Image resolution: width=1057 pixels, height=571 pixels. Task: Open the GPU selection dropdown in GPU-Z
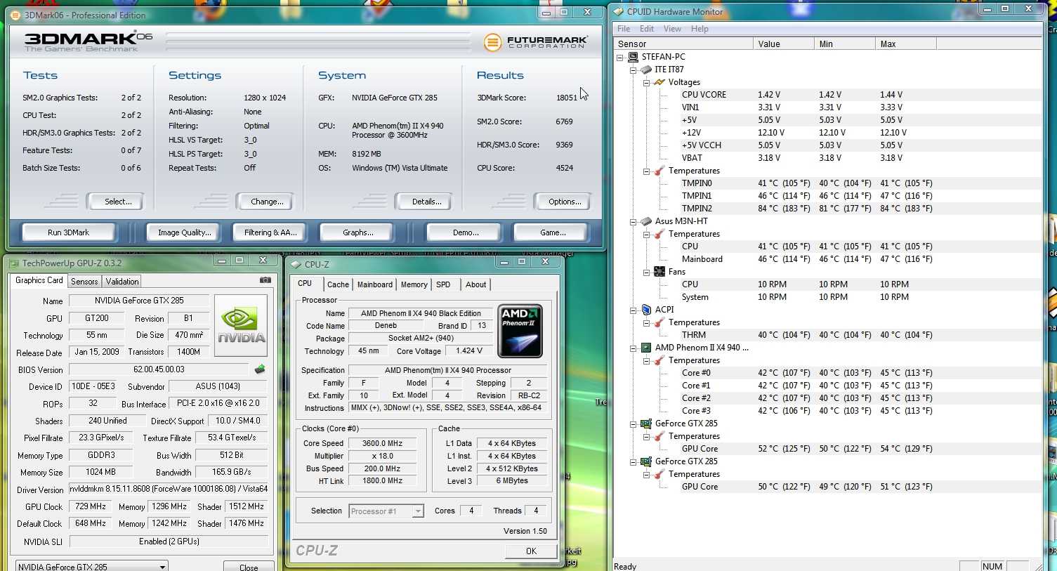(x=162, y=566)
